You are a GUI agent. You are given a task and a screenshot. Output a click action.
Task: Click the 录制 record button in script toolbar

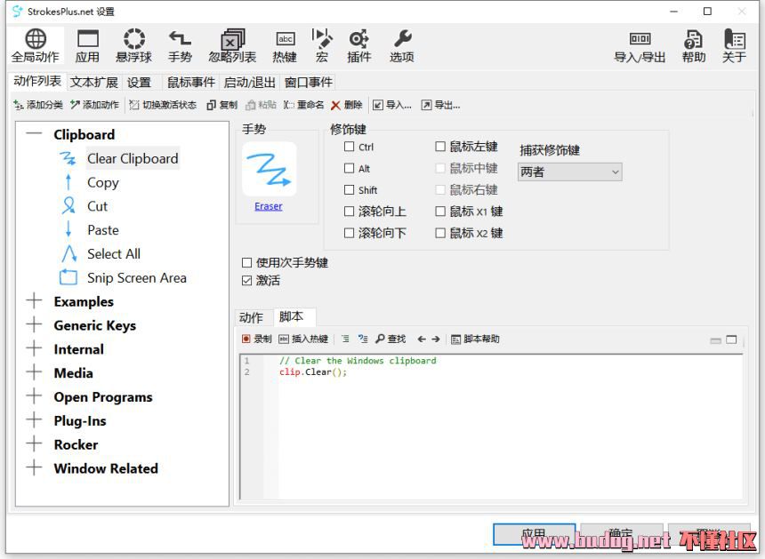[256, 339]
